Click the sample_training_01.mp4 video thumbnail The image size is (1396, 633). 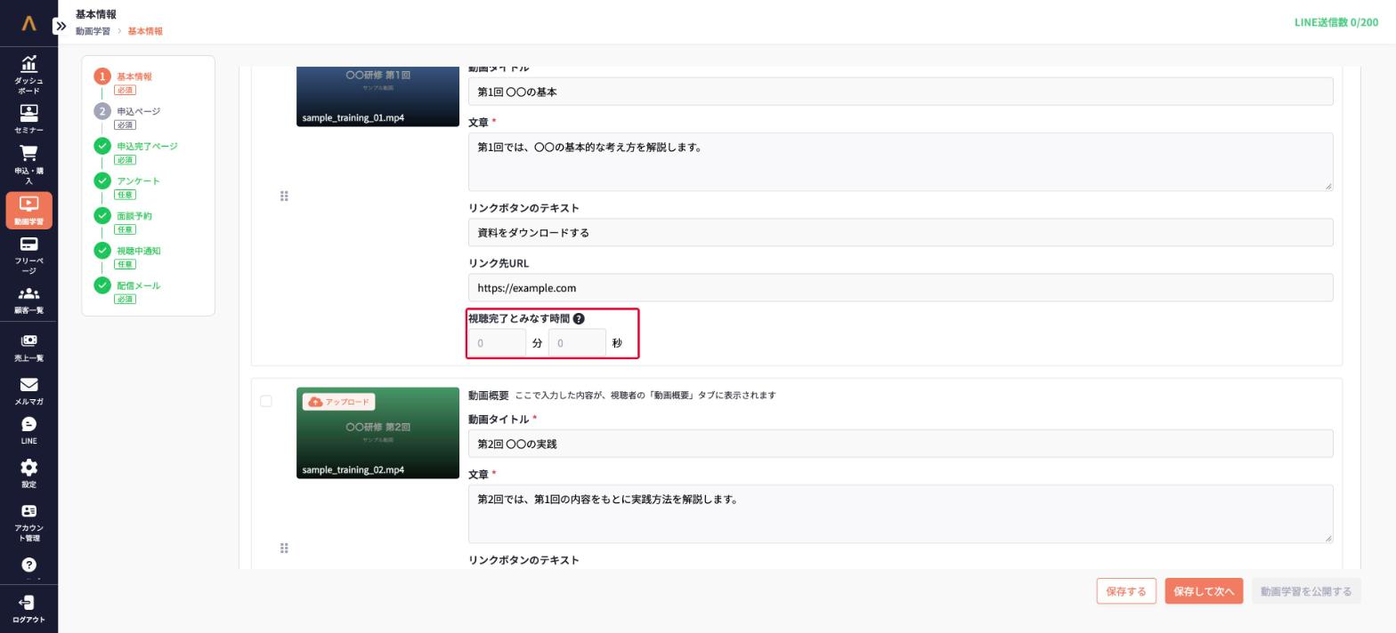pos(377,96)
